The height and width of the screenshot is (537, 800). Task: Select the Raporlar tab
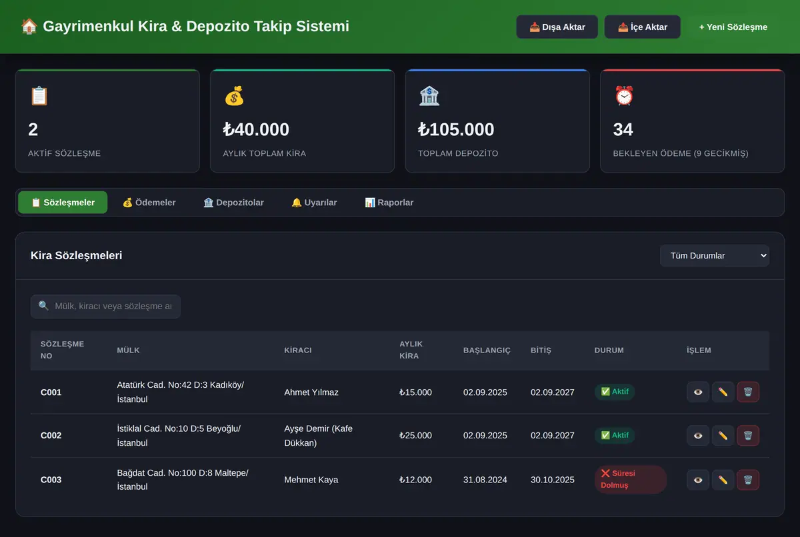(x=389, y=203)
